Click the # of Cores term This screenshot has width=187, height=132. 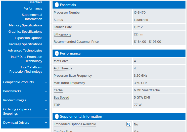[61, 61]
